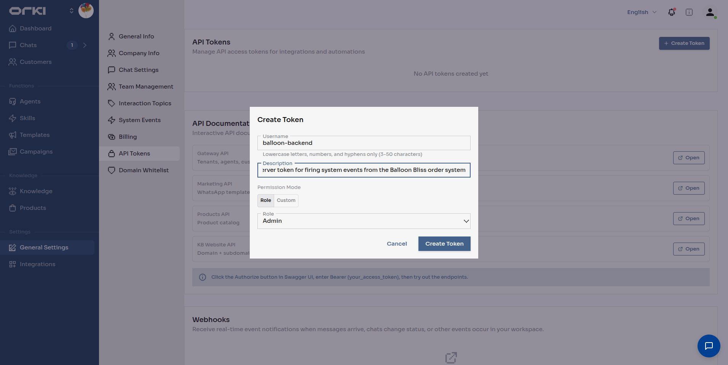Image resolution: width=728 pixels, height=365 pixels.
Task: Click "No API tokens created yet" text
Action: pos(451,74)
